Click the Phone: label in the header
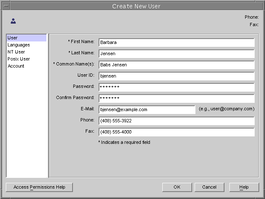This screenshot has height=199, width=265. [252, 17]
